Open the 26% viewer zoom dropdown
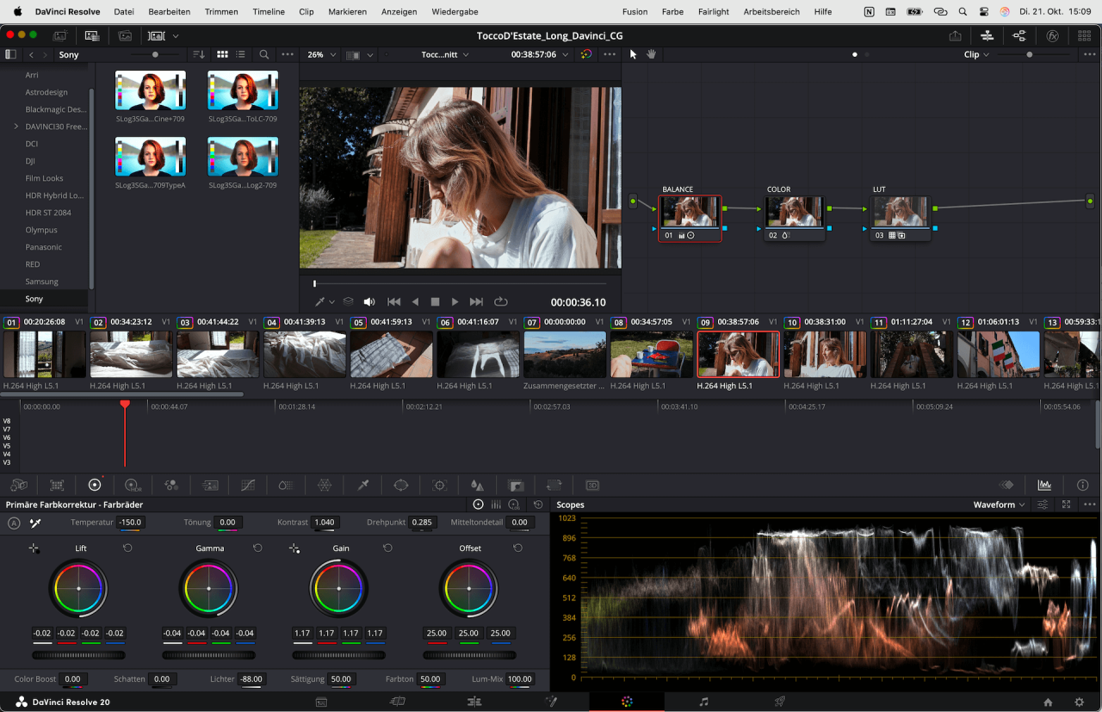Viewport: 1102px width, 712px height. point(321,55)
